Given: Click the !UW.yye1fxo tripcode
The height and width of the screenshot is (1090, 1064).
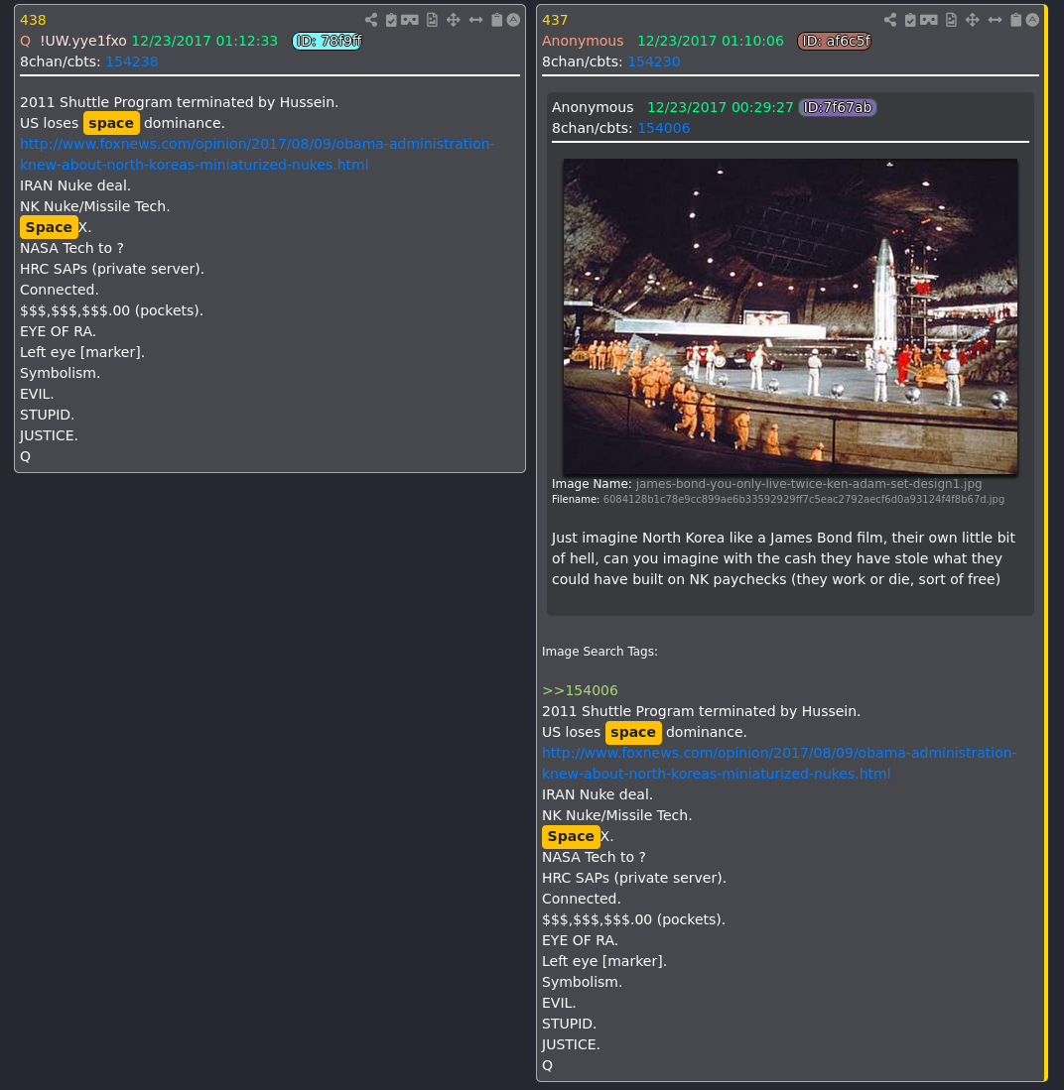Looking at the screenshot, I should coord(82,41).
